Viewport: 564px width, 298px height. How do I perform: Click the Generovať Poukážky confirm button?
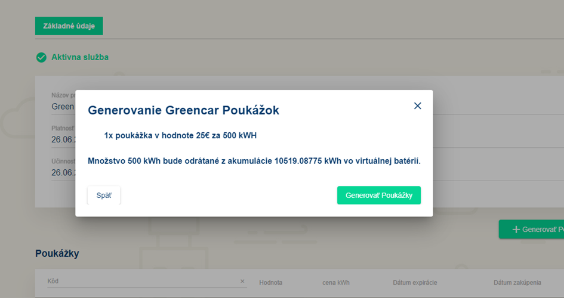coord(379,195)
